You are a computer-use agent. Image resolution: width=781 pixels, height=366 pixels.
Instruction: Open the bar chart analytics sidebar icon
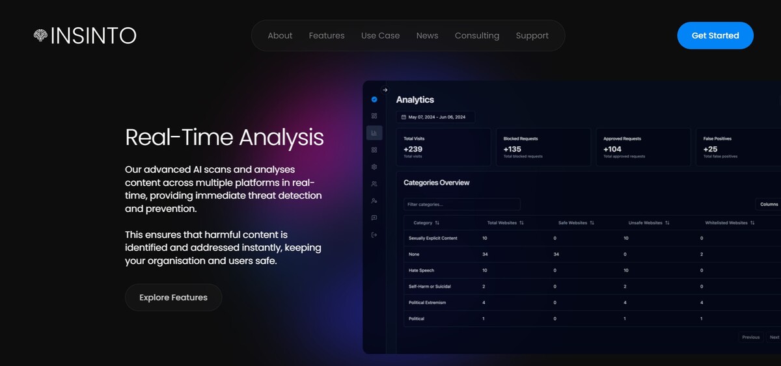(374, 133)
